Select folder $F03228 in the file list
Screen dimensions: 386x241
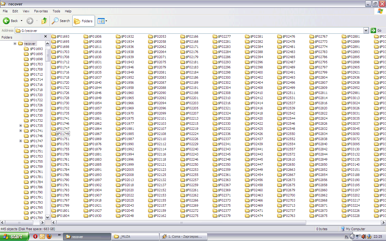click(350, 216)
